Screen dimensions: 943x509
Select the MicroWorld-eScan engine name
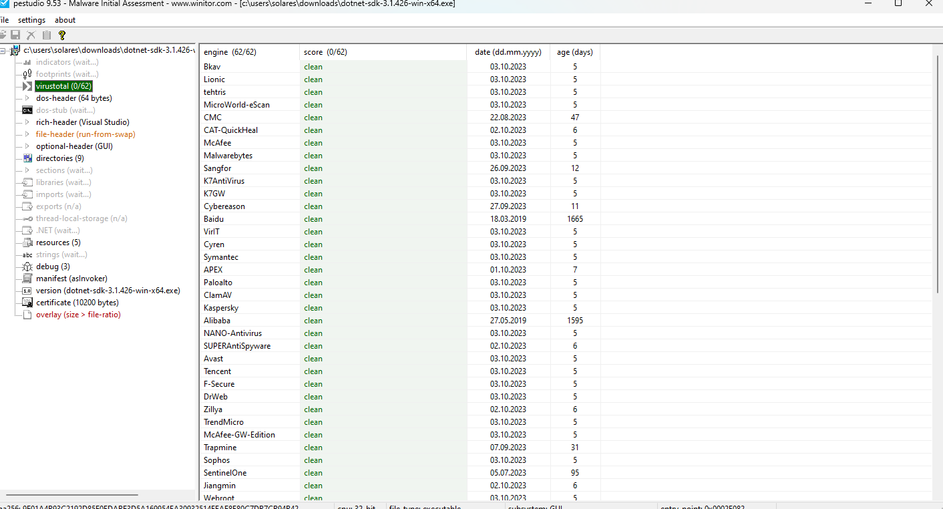click(x=236, y=105)
